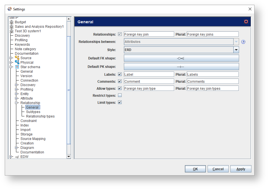This screenshot has height=189, width=268.
Task: Select the Index tree item
Action: (x=25, y=125)
